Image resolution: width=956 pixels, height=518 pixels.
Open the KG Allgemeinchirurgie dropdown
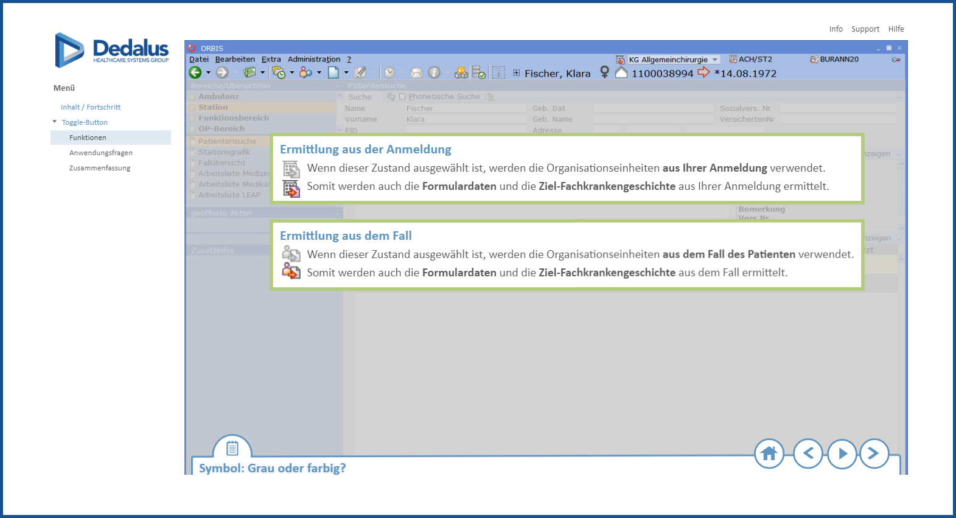coord(715,60)
